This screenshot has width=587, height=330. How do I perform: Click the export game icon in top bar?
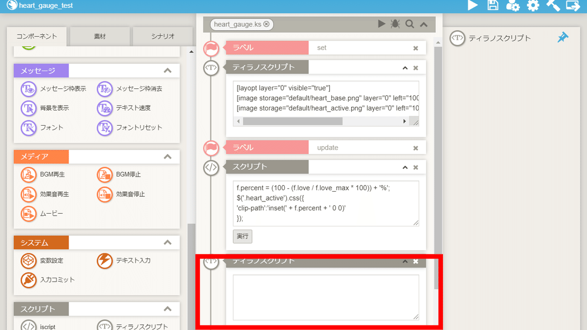573,5
